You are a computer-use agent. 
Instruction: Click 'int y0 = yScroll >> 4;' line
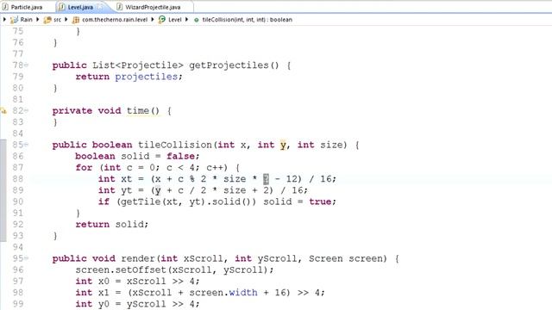[137, 304]
